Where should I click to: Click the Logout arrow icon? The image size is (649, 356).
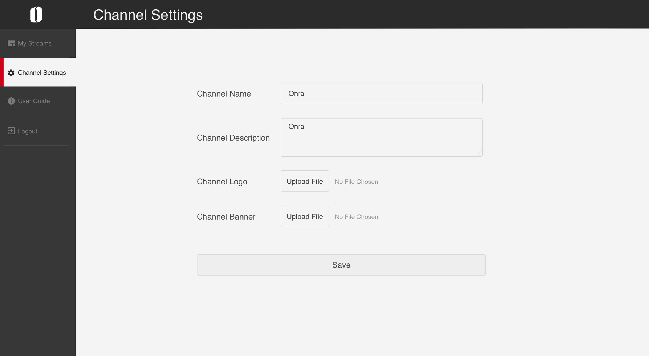coord(11,131)
